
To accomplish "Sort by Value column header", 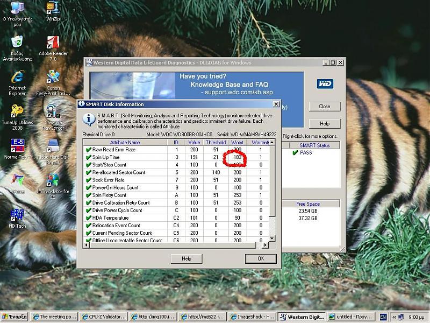I will [x=194, y=142].
